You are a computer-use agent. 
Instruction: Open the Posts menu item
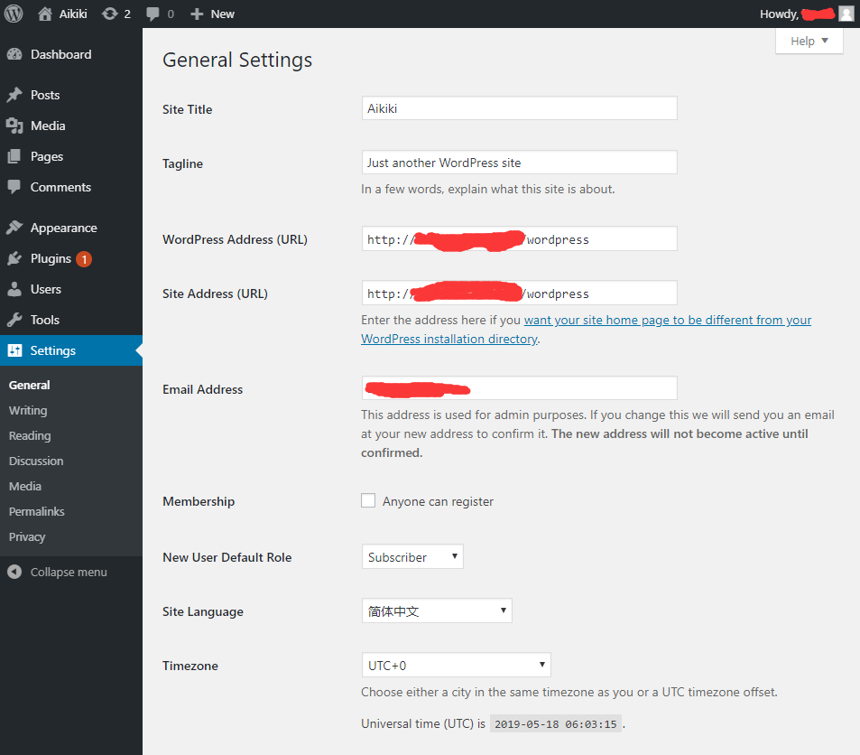pos(45,95)
